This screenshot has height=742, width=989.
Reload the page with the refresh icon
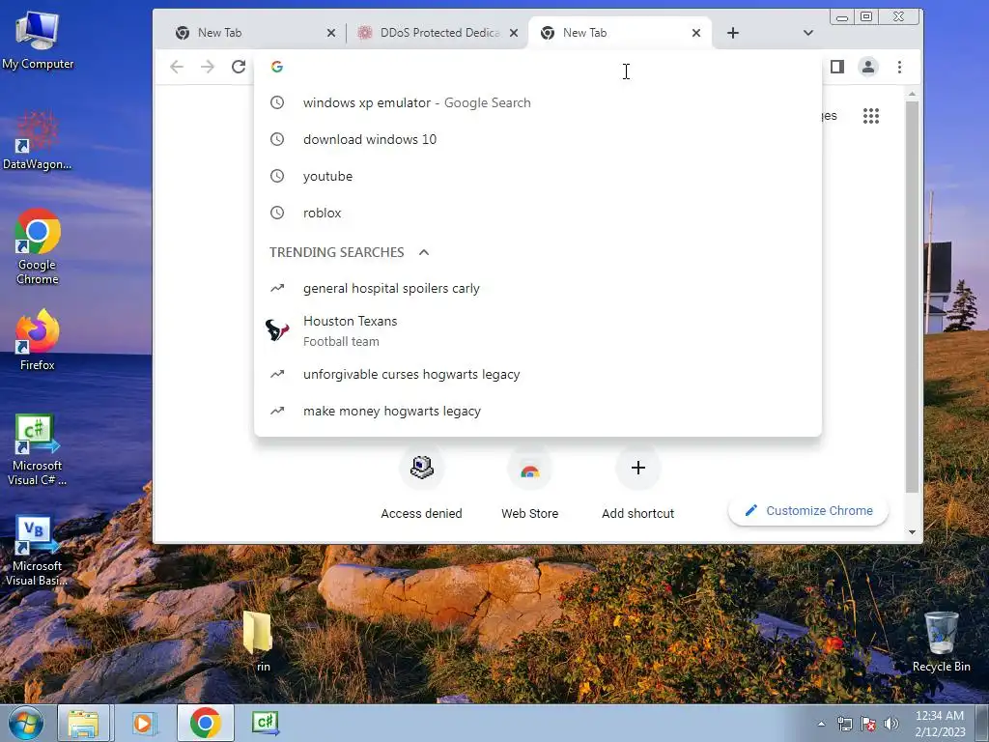[239, 67]
